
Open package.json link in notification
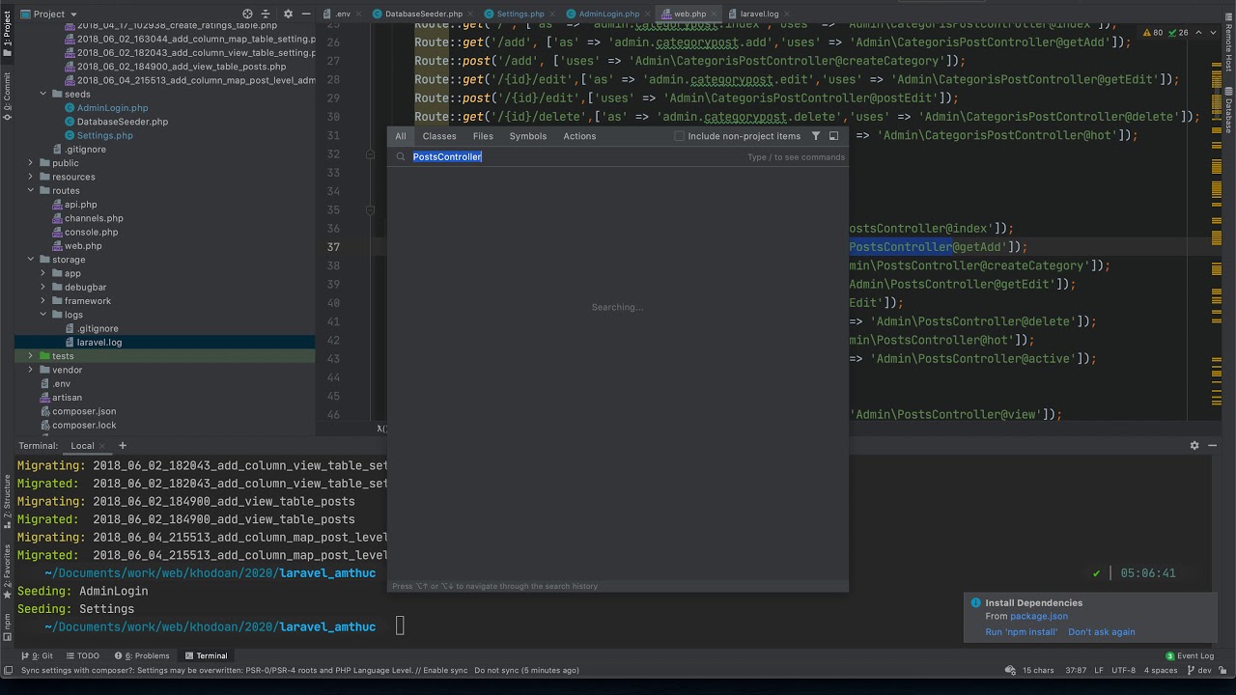1039,616
